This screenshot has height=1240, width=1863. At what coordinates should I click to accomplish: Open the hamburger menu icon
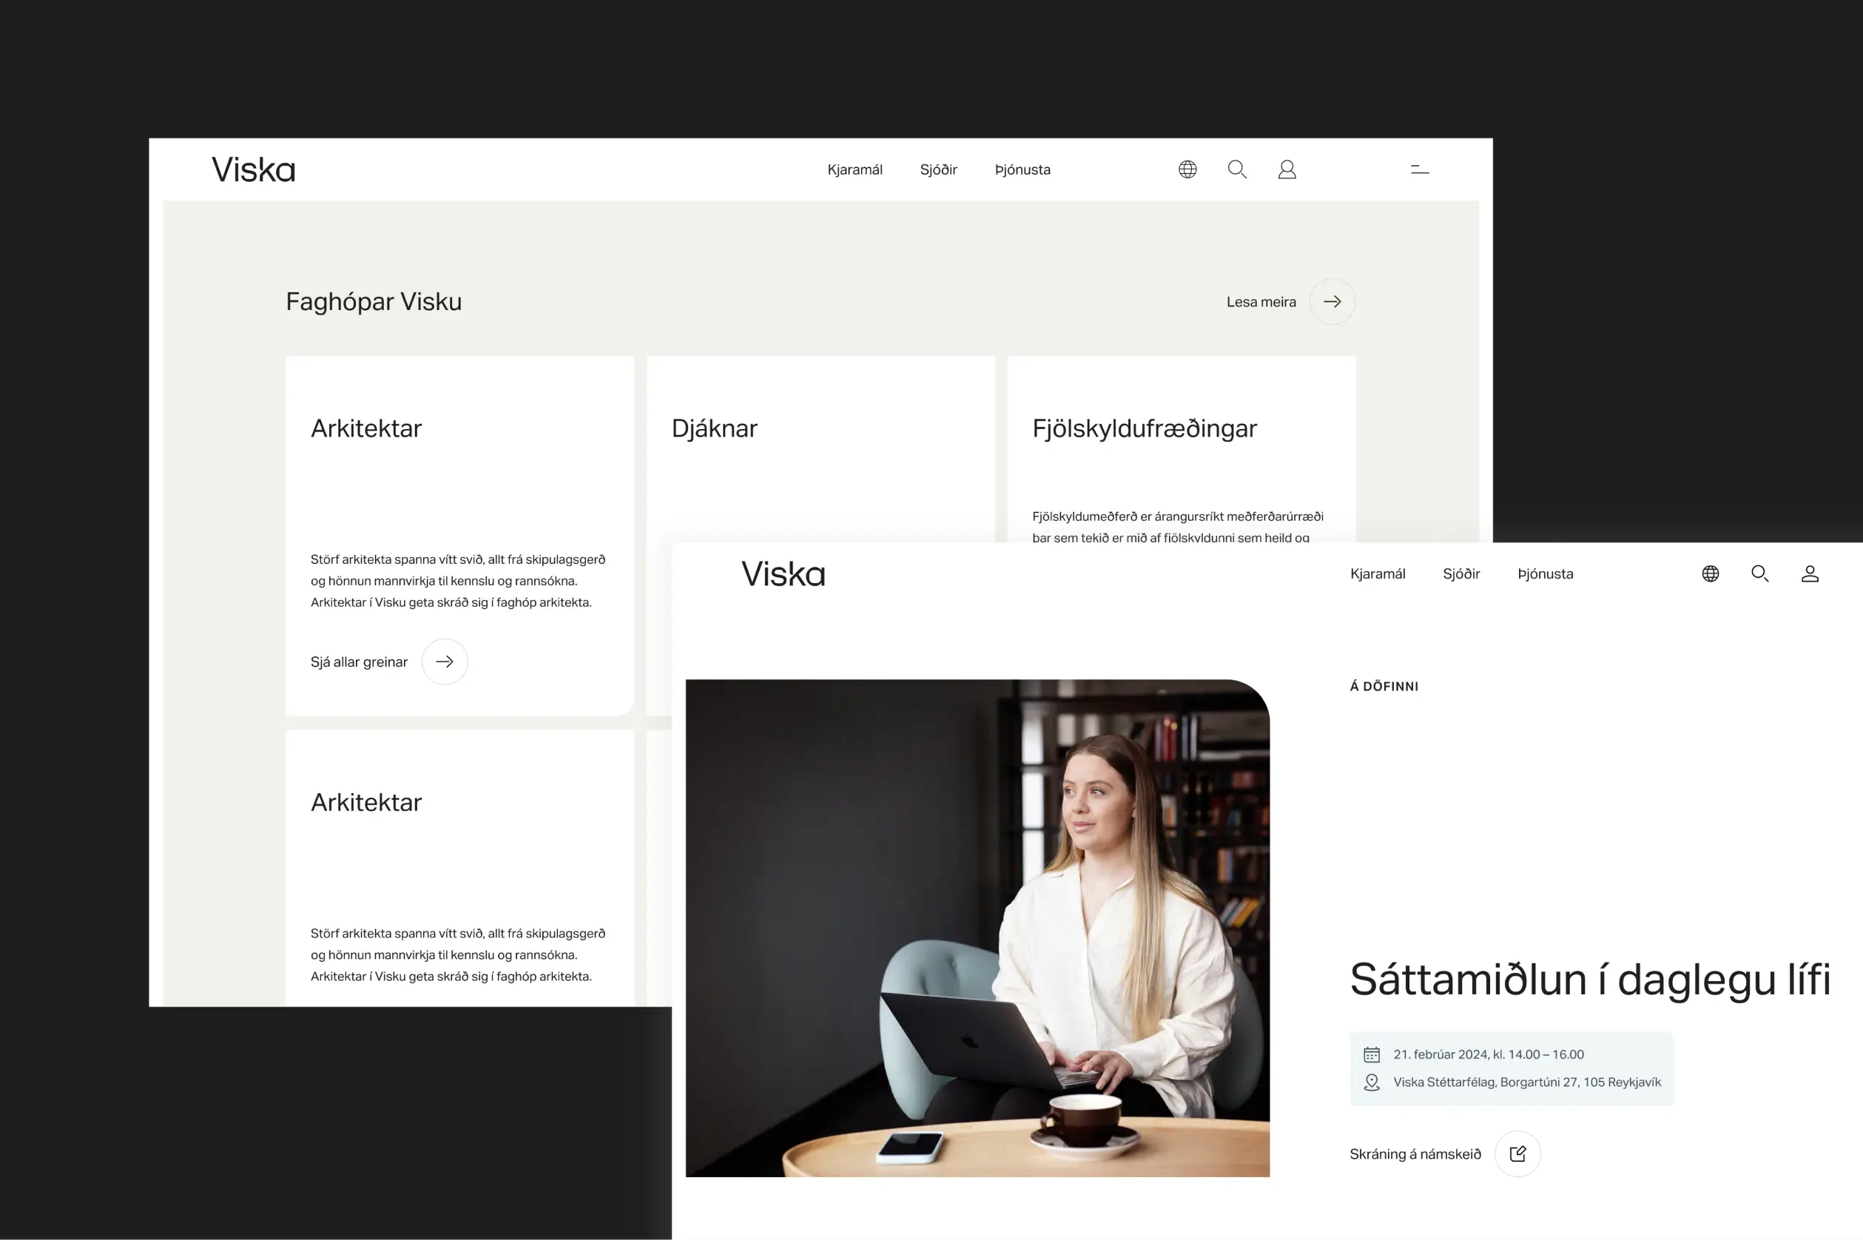point(1419,169)
